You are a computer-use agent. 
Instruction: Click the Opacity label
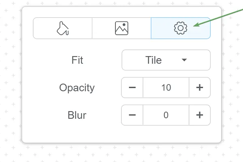77,88
